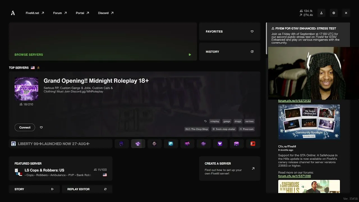Select the purple eagle server icon
359x202 pixels.
220,144
